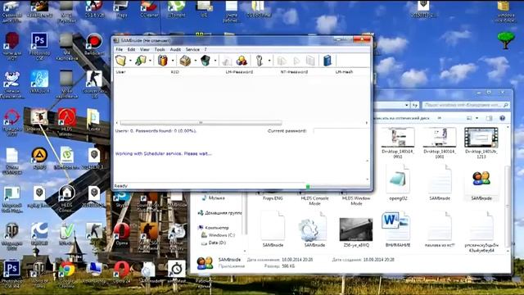Click Музыка in Explorer navigation pane

click(x=216, y=198)
